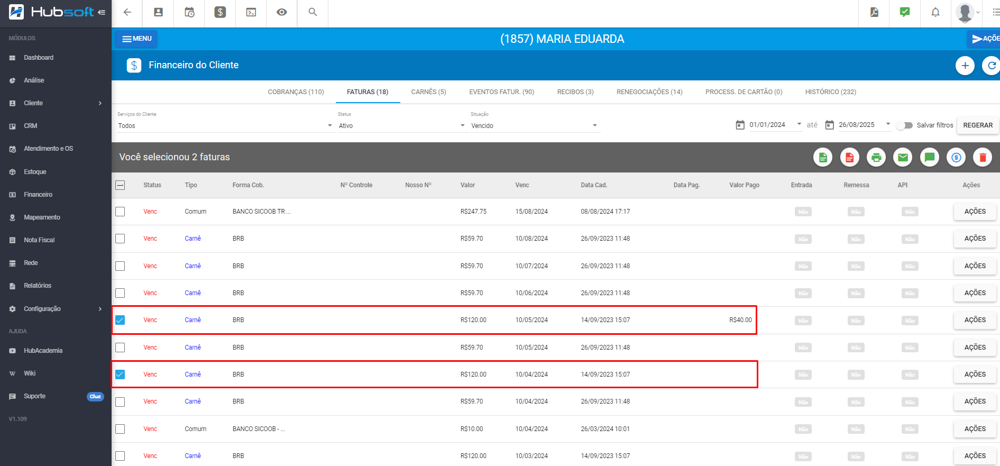Expand the Cliente sidebar submenu
The image size is (1000, 466).
(100, 103)
